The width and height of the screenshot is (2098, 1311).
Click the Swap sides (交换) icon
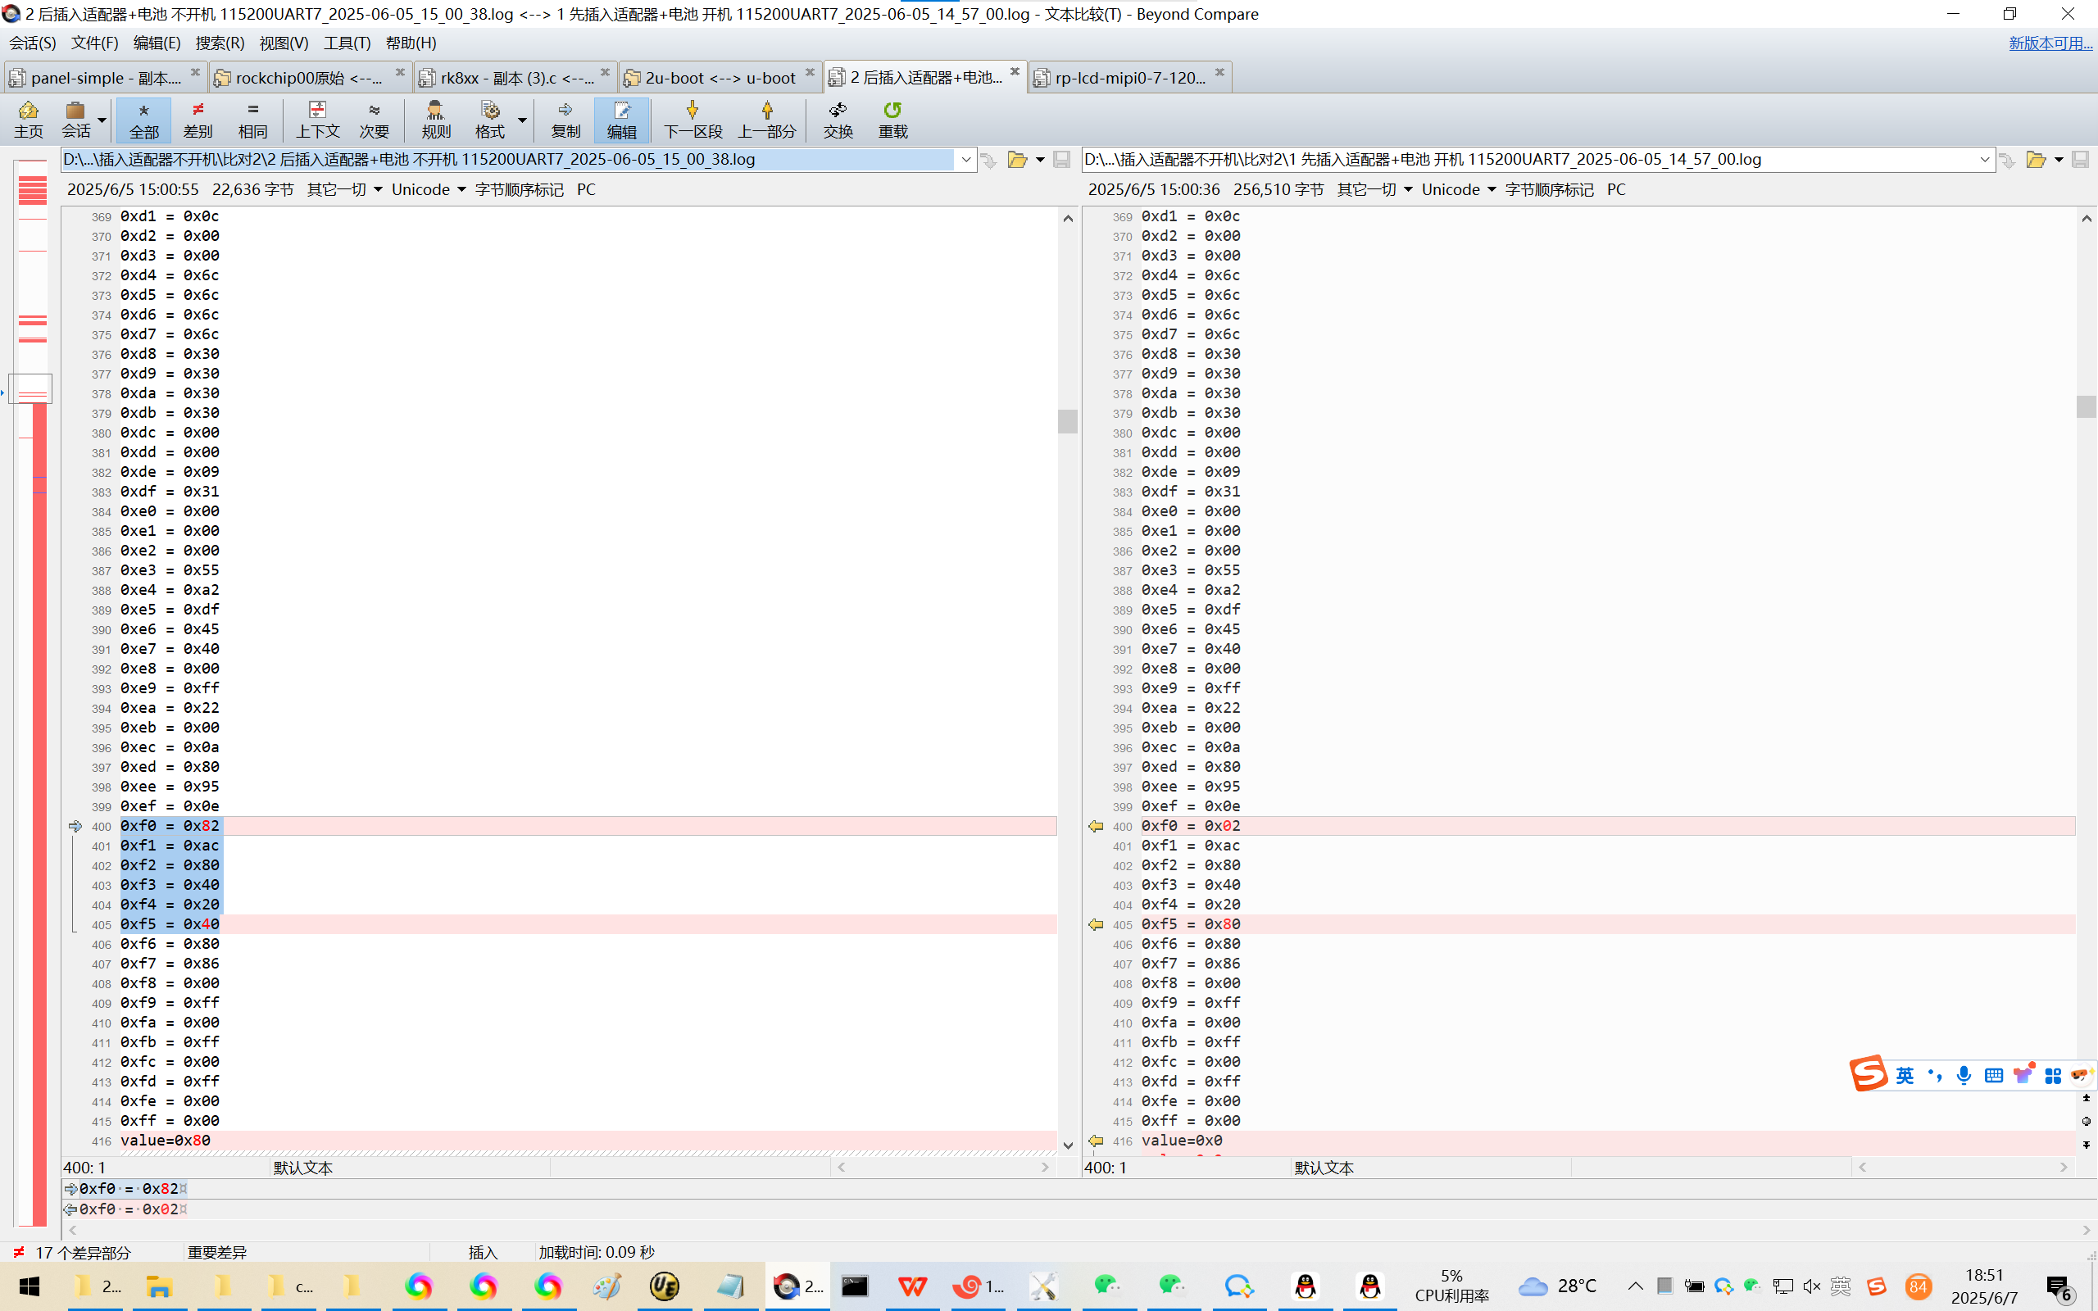point(838,120)
